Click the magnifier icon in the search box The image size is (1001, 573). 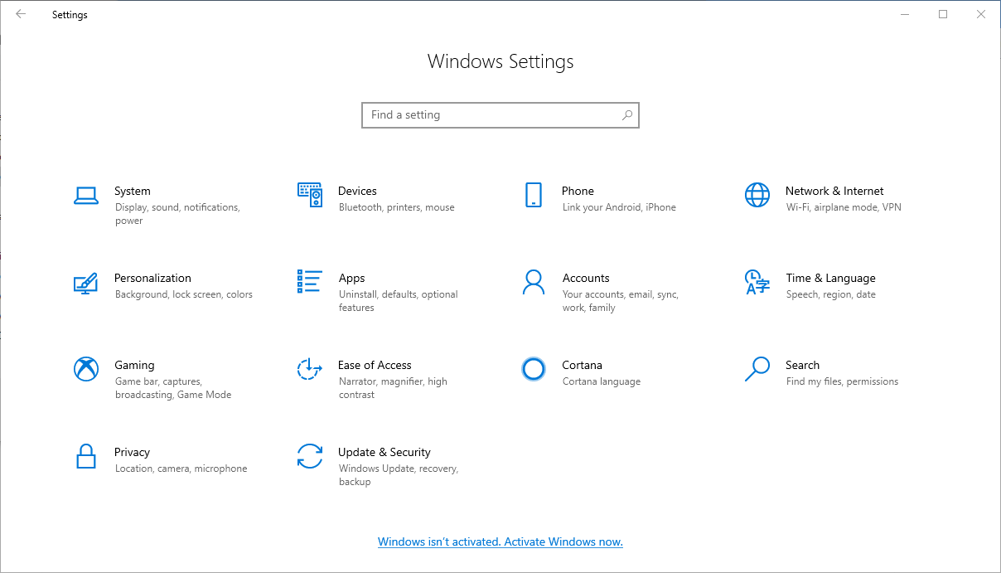pos(627,115)
